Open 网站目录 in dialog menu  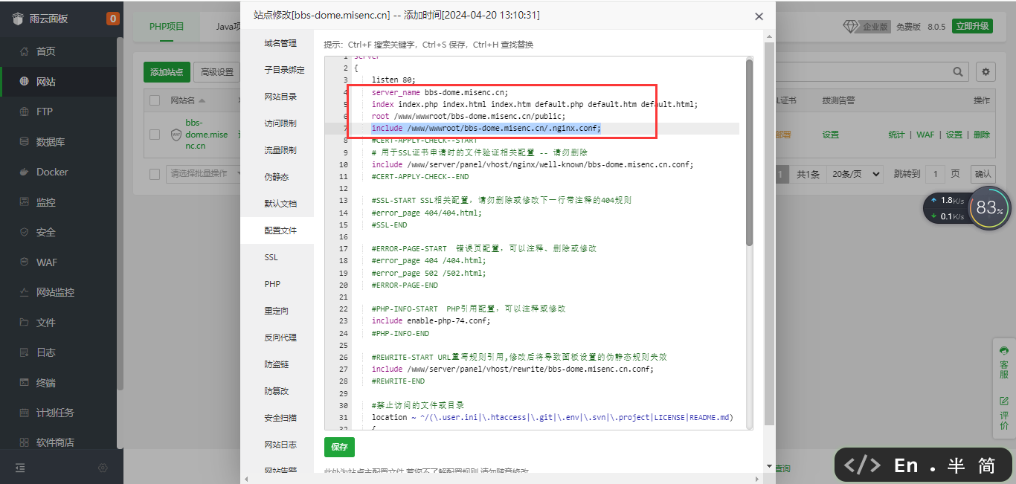click(280, 97)
